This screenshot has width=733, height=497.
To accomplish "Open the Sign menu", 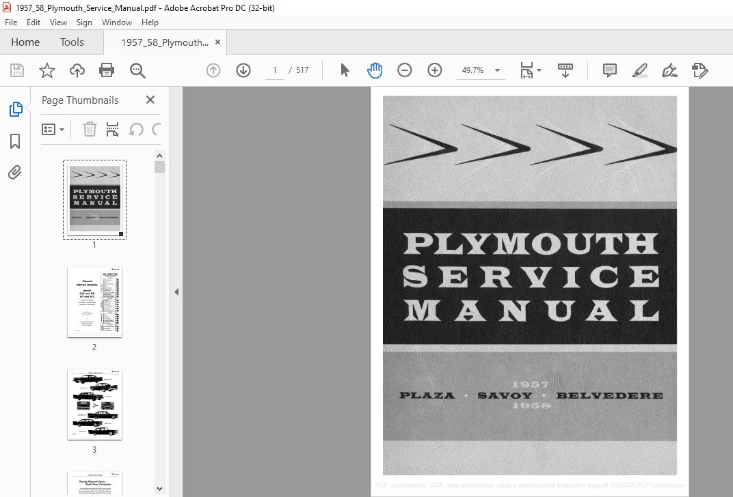I will pos(84,23).
